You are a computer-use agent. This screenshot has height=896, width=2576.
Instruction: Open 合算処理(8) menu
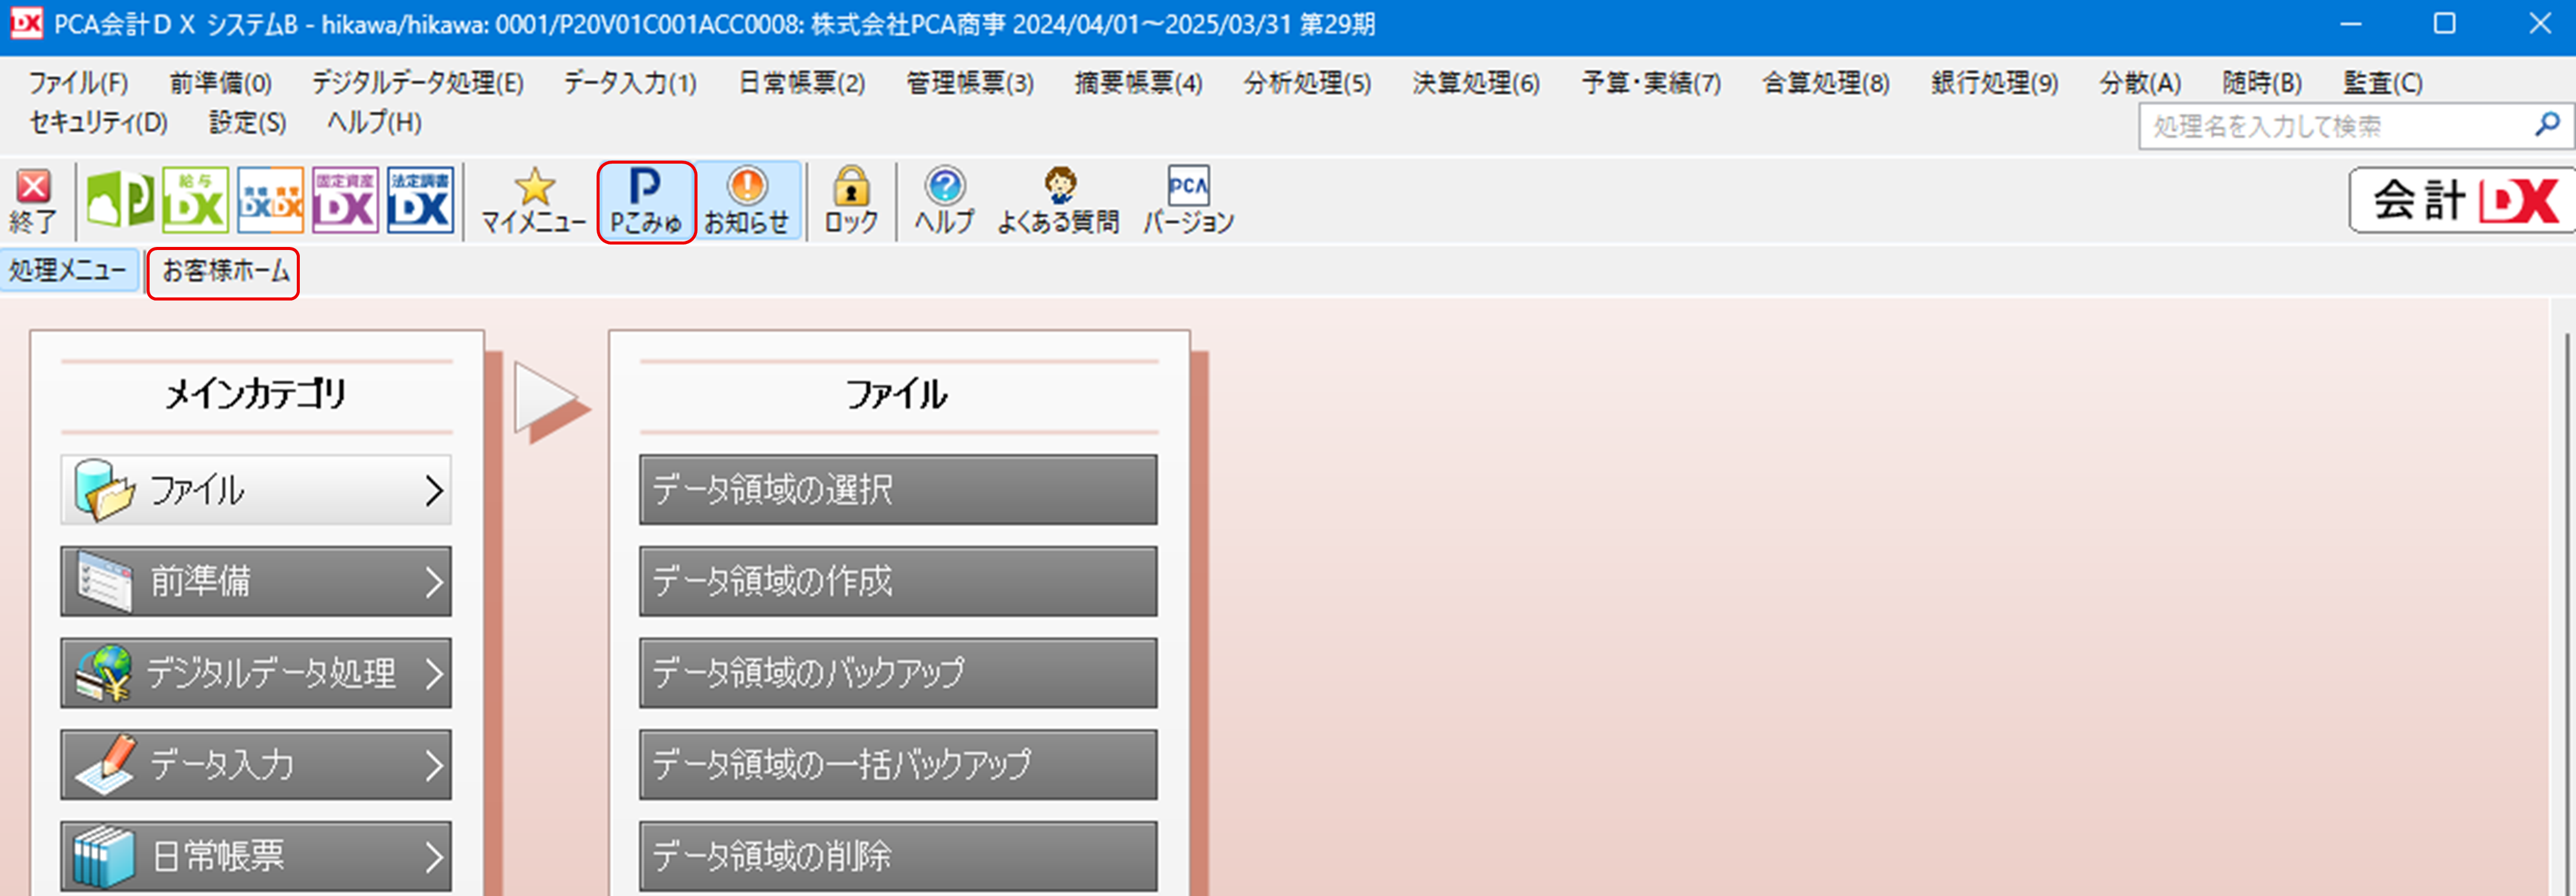pyautogui.click(x=1826, y=82)
